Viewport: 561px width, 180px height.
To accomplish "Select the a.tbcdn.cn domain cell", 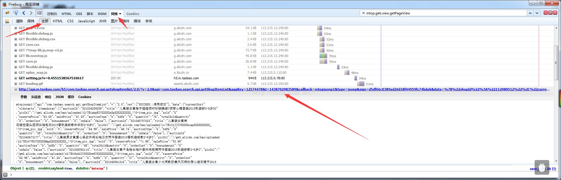I will 181,73.
